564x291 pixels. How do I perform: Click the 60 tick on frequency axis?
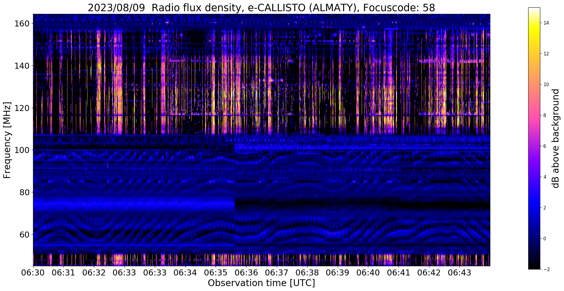24,234
